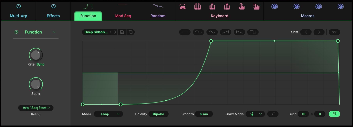Click the first Keyboard icon with arc arrow

(183, 6)
